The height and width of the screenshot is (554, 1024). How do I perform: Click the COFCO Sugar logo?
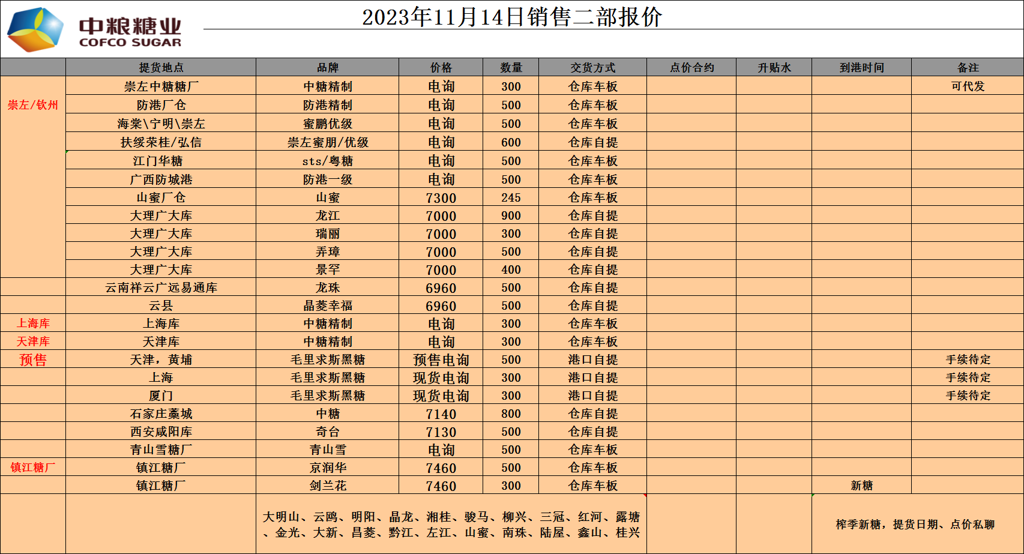coord(94,29)
